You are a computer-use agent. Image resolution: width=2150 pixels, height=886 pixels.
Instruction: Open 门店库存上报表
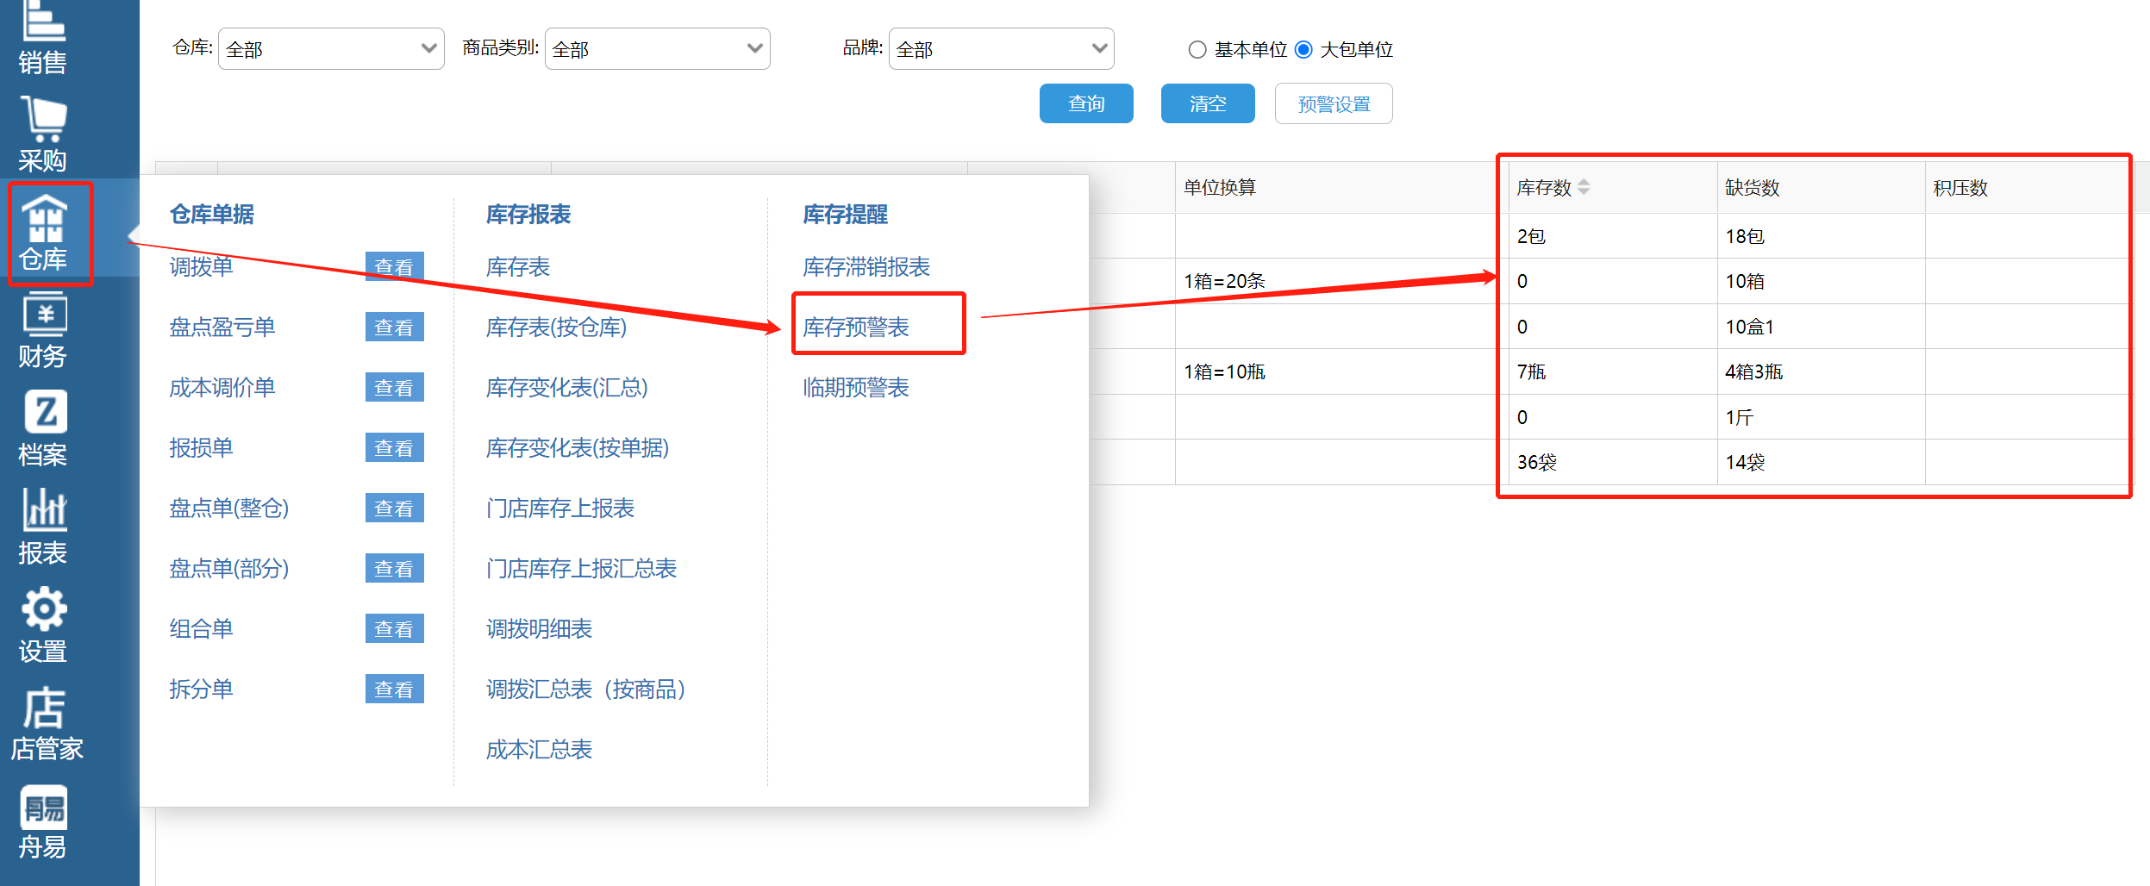click(x=560, y=508)
